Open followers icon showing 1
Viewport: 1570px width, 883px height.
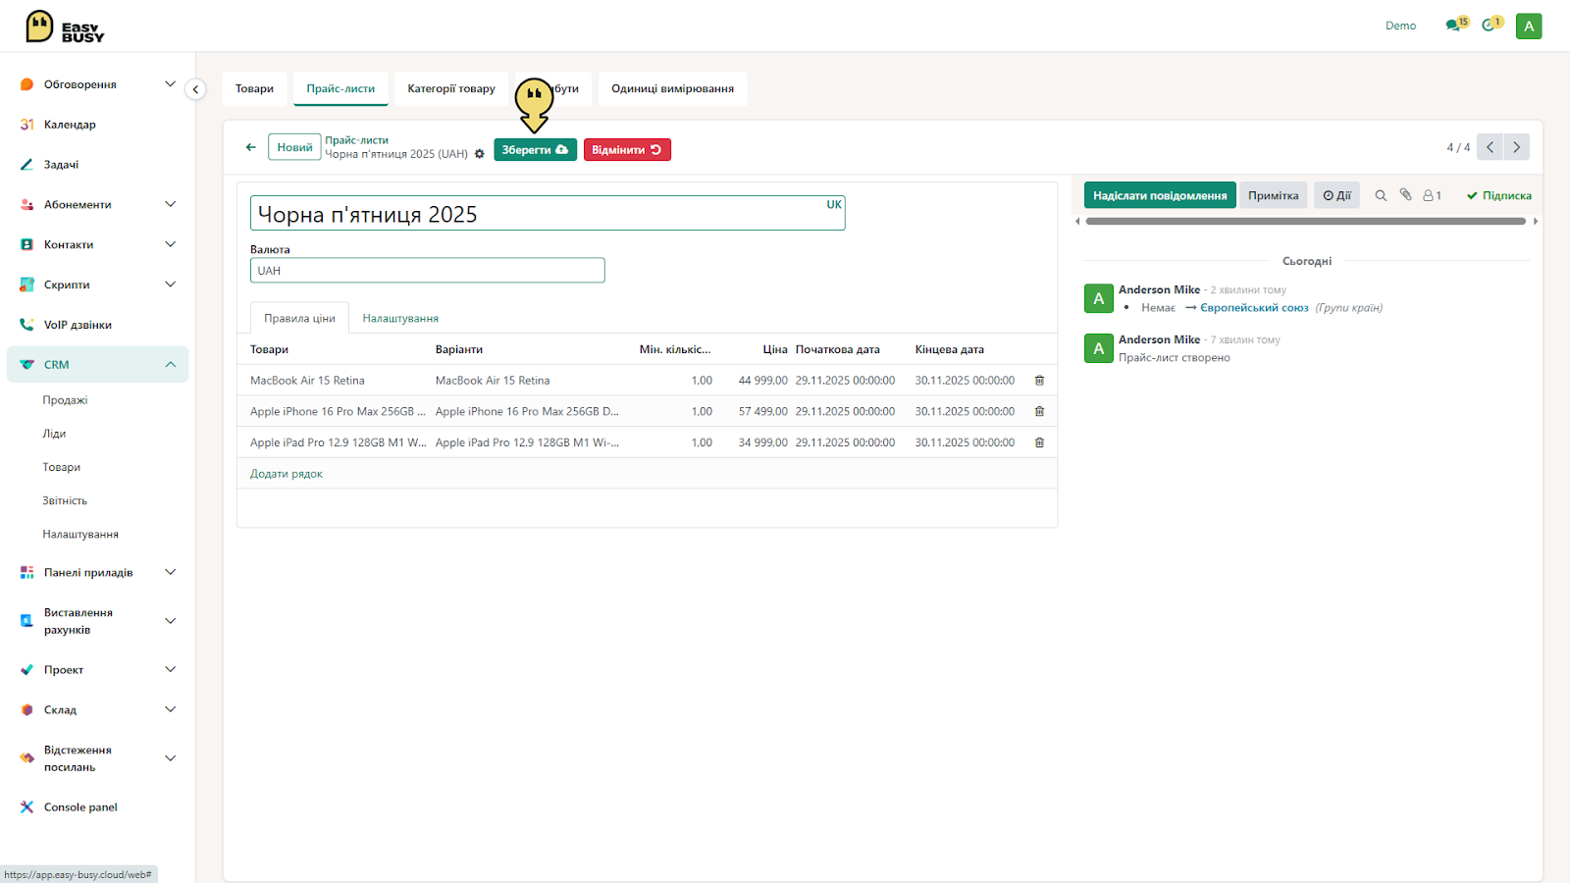1432,195
